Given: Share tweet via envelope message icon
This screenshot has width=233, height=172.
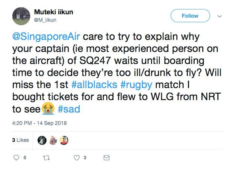Looking at the screenshot, I should point(106,158).
